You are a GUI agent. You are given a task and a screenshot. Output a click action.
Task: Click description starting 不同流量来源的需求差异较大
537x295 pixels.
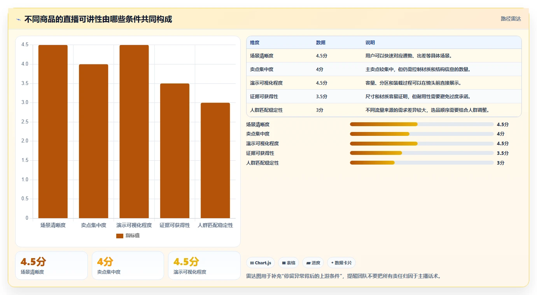click(x=428, y=110)
